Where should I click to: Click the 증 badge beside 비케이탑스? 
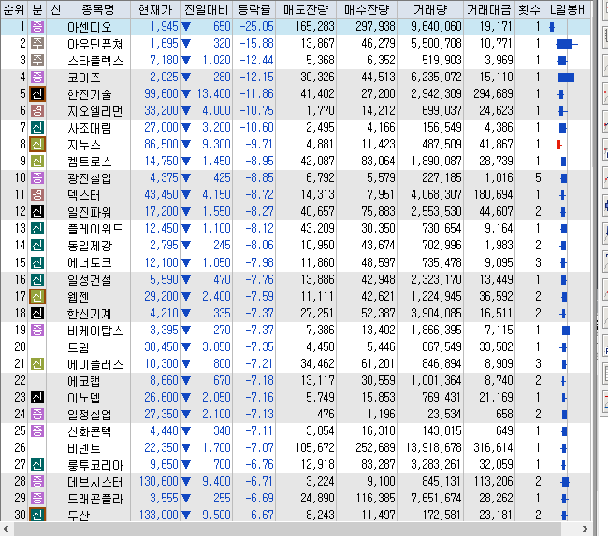tap(37, 331)
